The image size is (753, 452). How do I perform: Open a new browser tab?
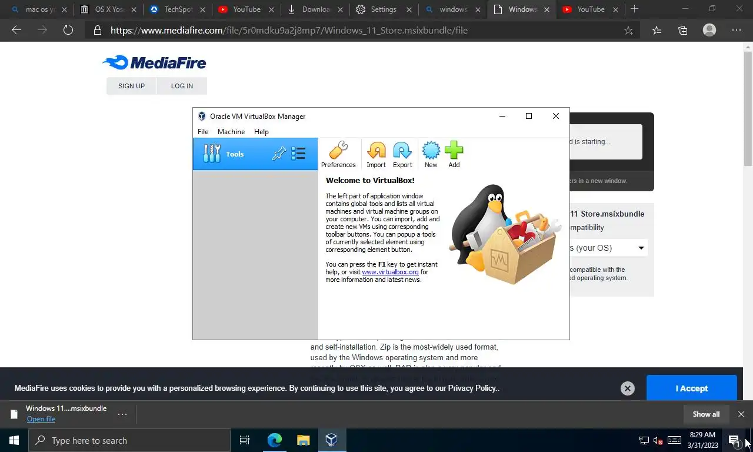634,9
